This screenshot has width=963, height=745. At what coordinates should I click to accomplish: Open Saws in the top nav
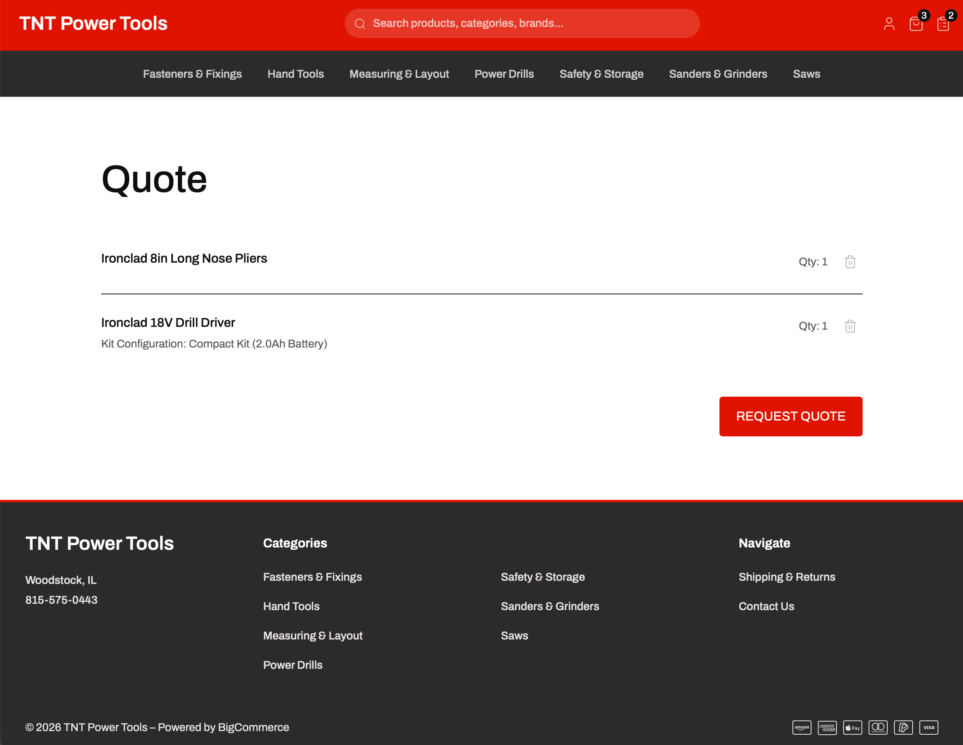tap(806, 74)
